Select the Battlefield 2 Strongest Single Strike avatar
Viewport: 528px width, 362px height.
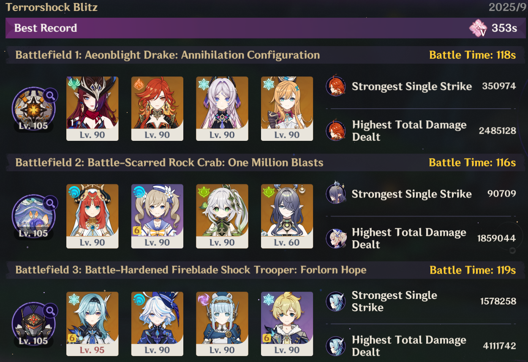[336, 194]
